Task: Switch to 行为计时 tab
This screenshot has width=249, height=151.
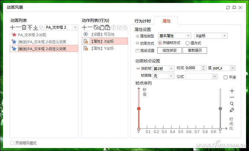Action: (142, 21)
